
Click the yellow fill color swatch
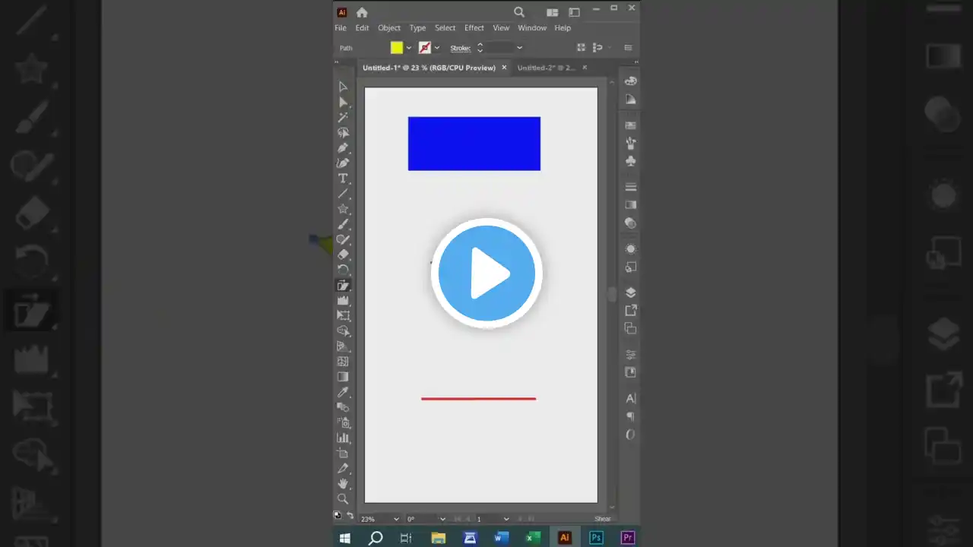(x=397, y=48)
